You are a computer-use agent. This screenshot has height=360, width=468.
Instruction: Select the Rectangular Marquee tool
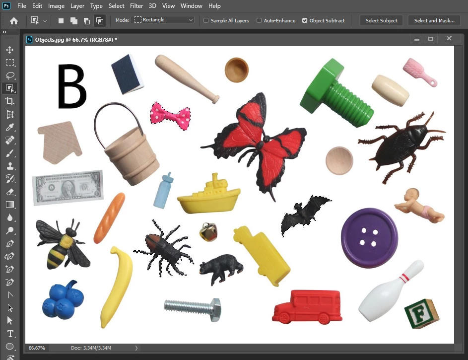pos(10,63)
